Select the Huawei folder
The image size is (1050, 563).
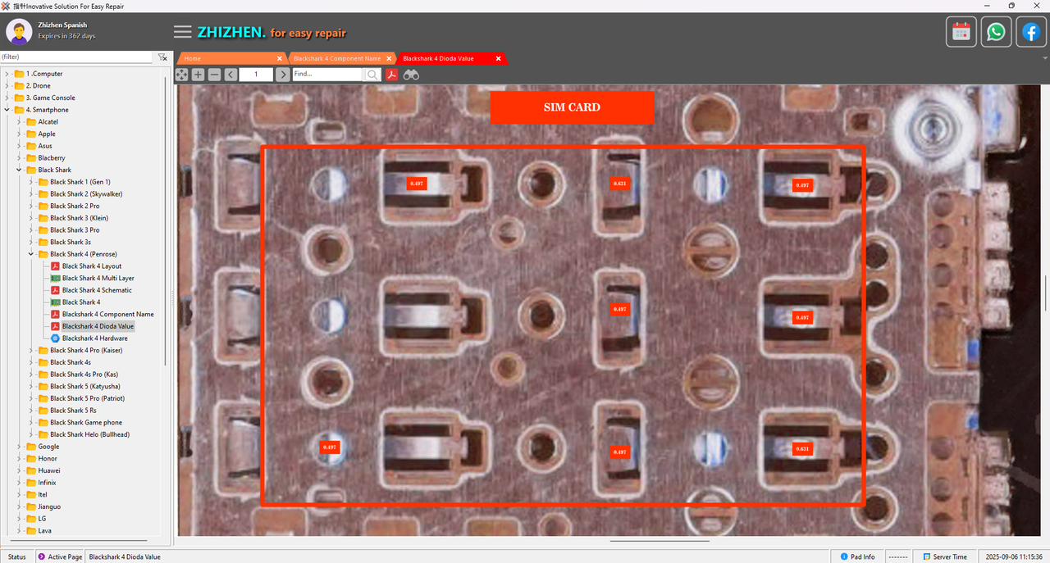coord(48,470)
